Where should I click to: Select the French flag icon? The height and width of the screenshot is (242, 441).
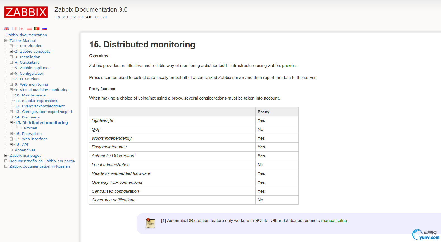tap(14, 29)
